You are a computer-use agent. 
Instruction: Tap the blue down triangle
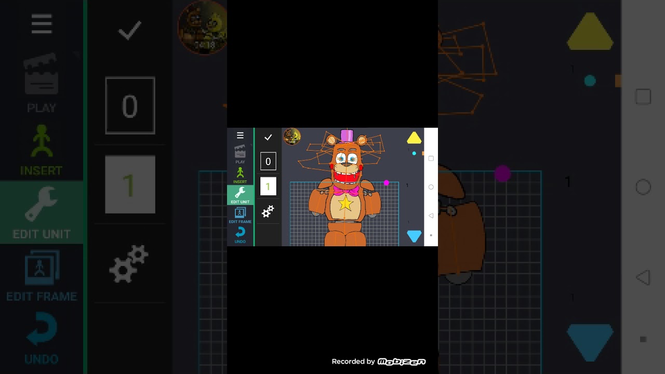coord(414,236)
